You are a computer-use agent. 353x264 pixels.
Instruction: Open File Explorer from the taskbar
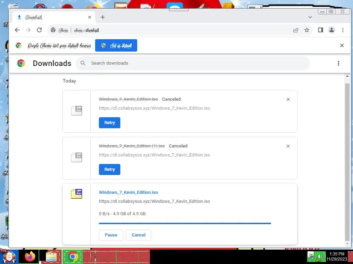[x=51, y=257]
